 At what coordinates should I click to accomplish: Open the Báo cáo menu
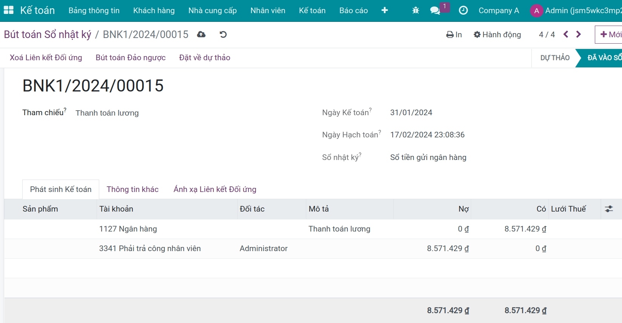(353, 11)
